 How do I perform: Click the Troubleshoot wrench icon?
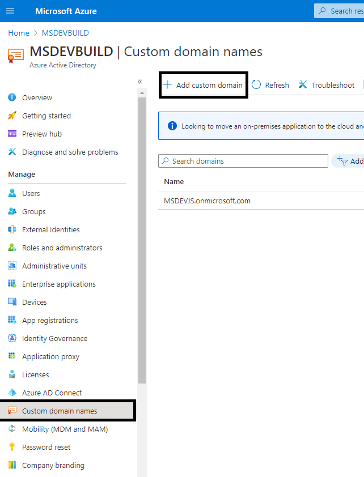[x=303, y=84]
